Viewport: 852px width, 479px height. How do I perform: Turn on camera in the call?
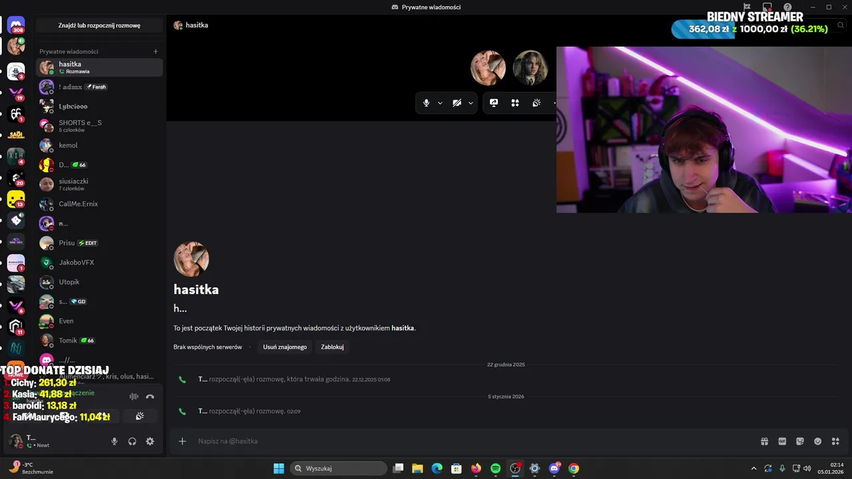tap(457, 103)
